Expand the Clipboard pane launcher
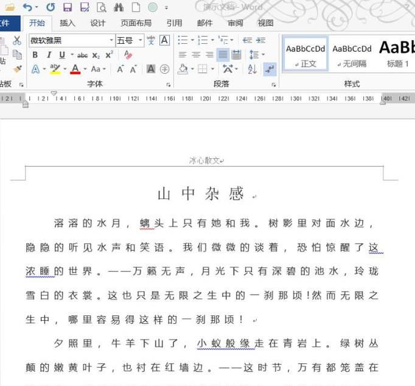The image size is (415, 386). (22, 85)
